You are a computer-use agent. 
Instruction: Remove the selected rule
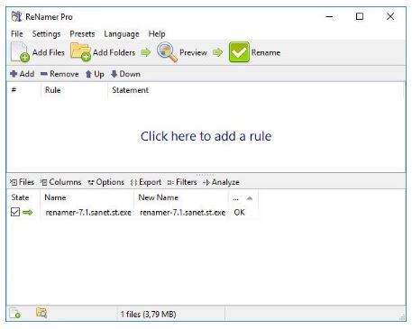click(x=60, y=74)
